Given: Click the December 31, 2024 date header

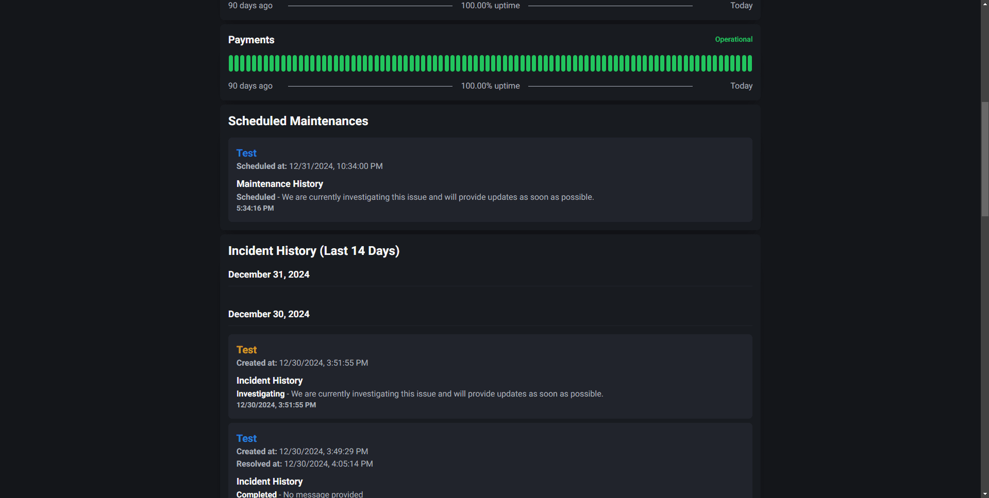Looking at the screenshot, I should [269, 274].
